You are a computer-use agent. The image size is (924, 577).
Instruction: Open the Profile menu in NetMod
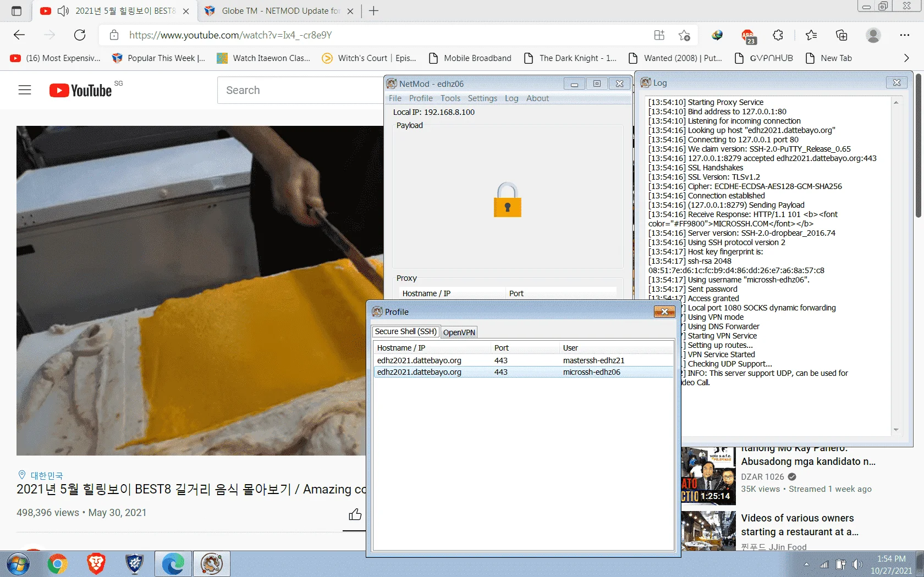[421, 98]
